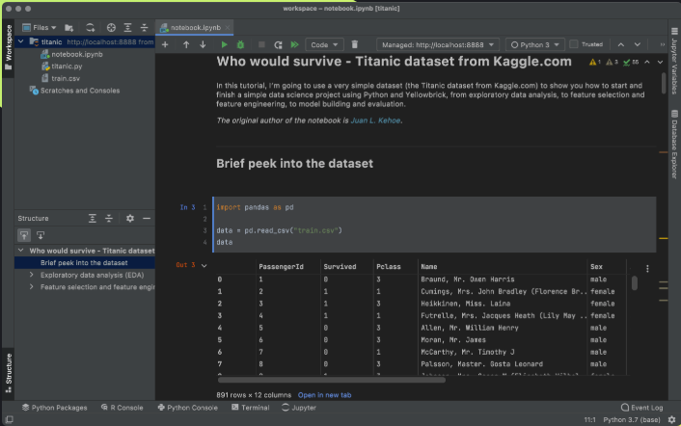This screenshot has height=426, width=681.
Task: Click Open in new tab link
Action: 324,395
